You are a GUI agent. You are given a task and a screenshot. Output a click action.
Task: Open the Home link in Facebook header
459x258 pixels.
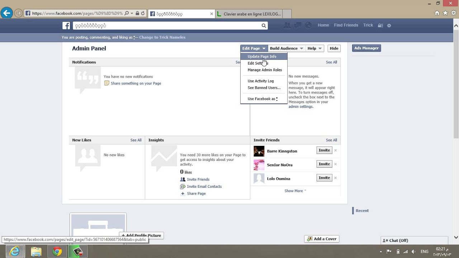click(x=323, y=25)
